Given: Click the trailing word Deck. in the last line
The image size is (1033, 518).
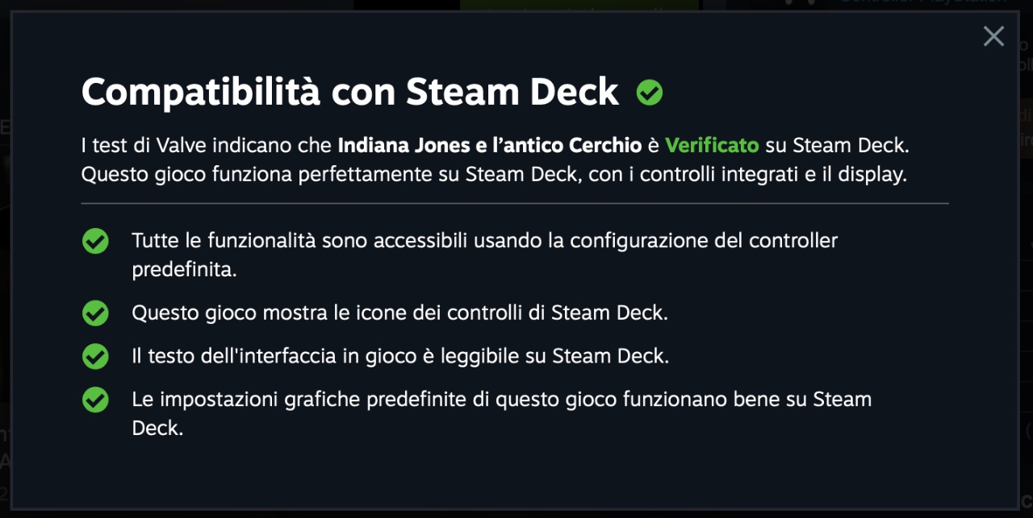Looking at the screenshot, I should pos(157,429).
